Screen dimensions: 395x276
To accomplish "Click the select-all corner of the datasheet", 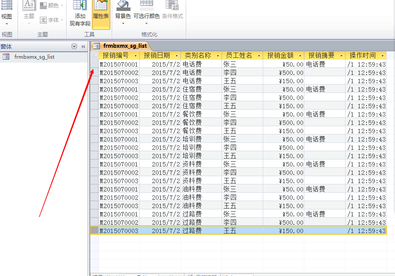I will point(94,56).
